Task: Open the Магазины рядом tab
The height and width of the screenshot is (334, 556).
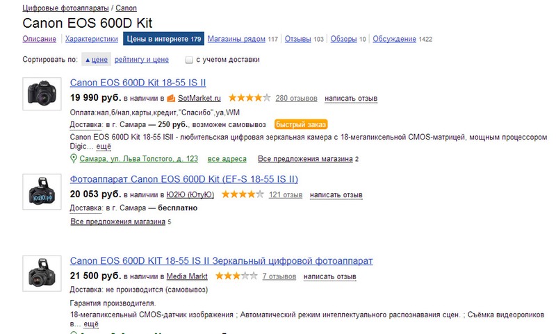Action: point(236,39)
